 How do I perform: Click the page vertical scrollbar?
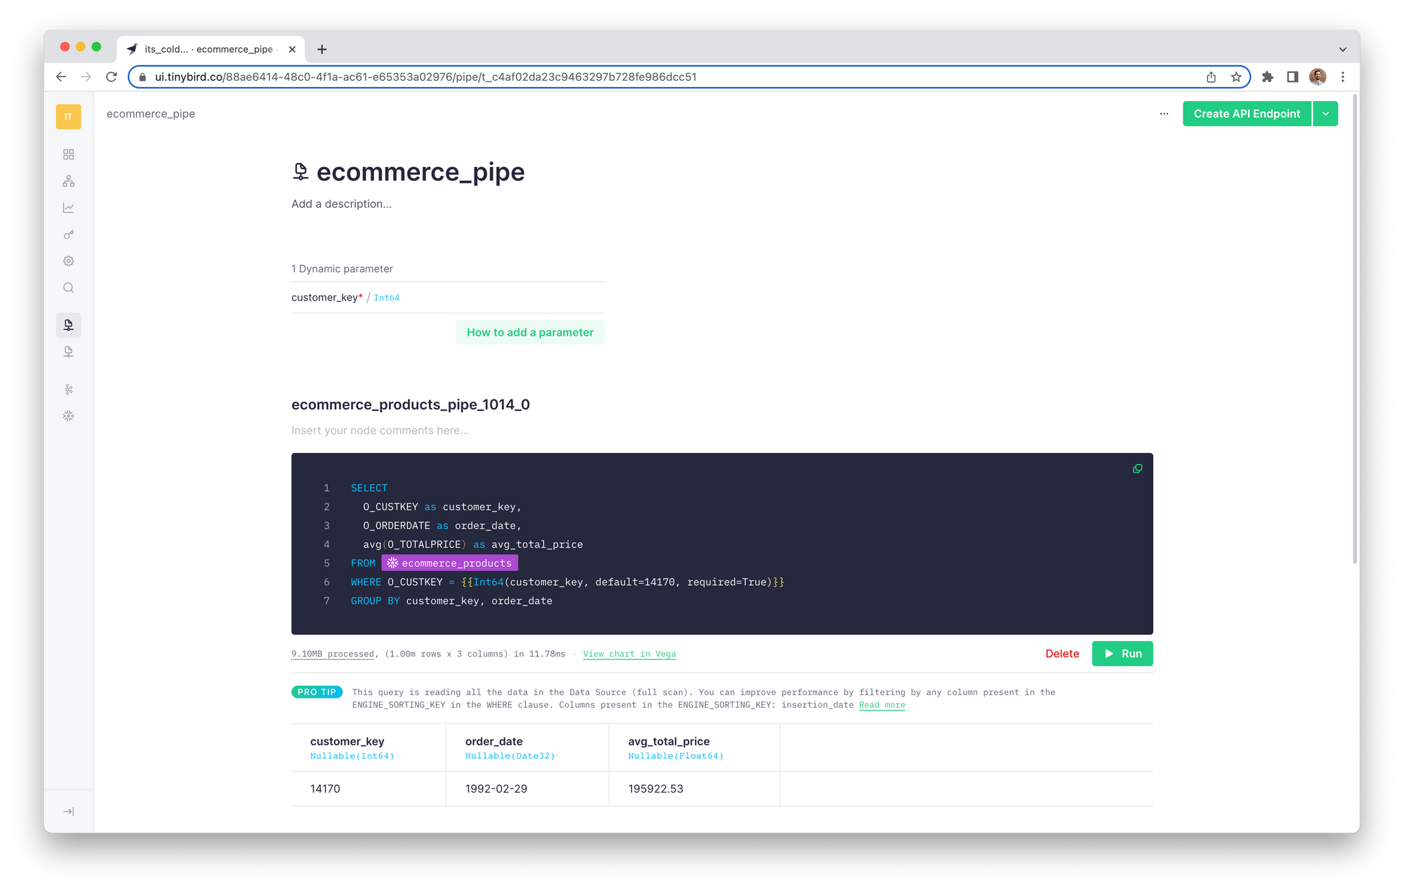coord(1355,330)
